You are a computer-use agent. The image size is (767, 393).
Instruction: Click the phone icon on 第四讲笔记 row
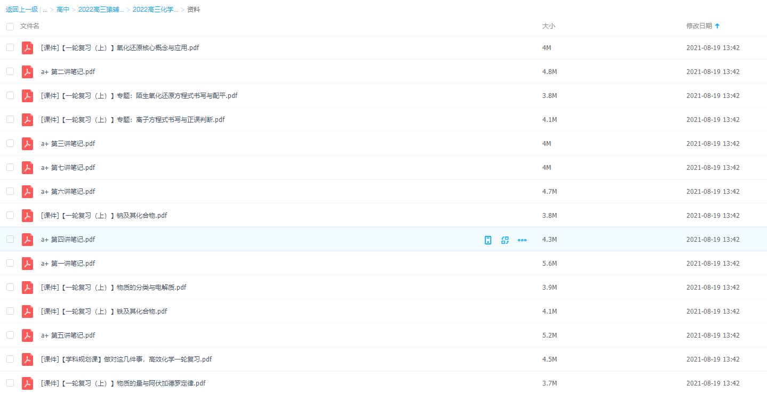pyautogui.click(x=488, y=240)
